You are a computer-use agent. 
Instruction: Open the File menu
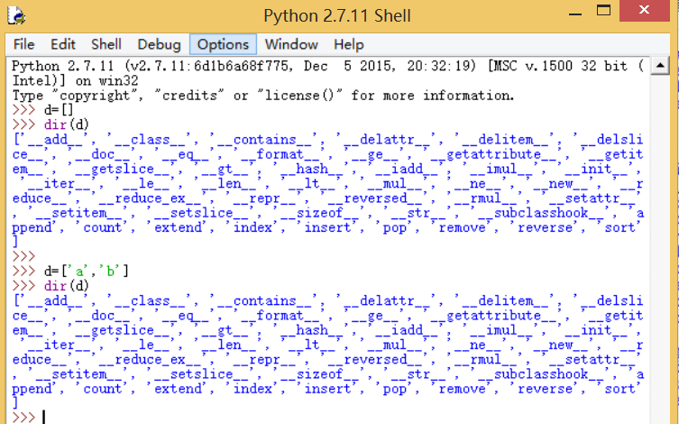tap(23, 44)
